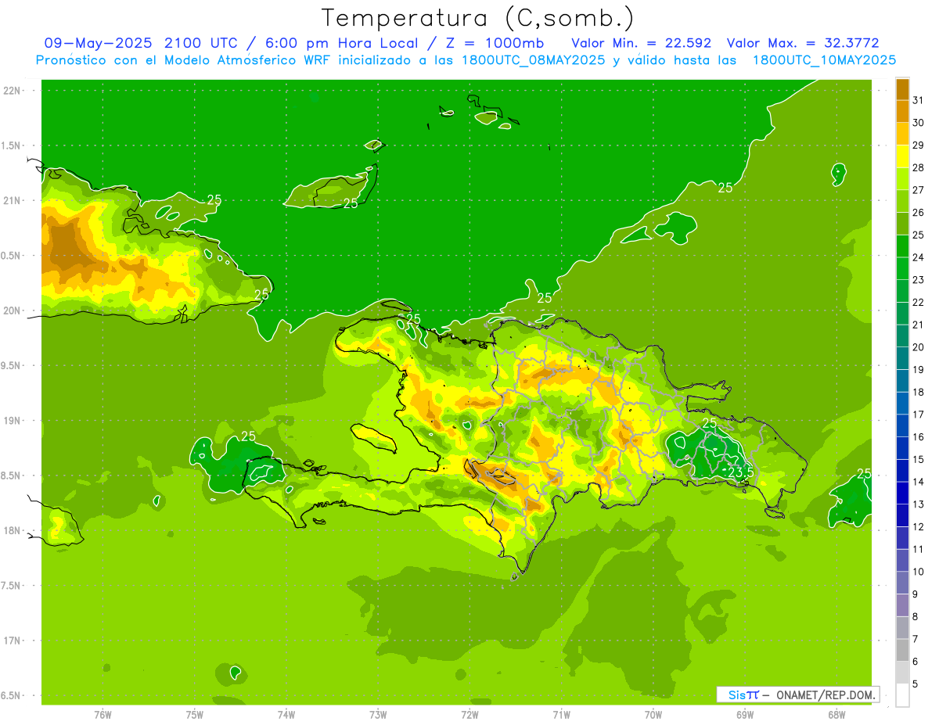Click the legend value '25' on the color scale
Image resolution: width=939 pixels, height=725 pixels.
(919, 235)
